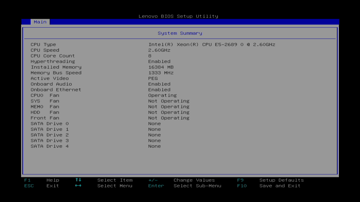Click the HDD Fan Not Operating value
Viewport: 360px width, 202px height.
tap(169, 112)
